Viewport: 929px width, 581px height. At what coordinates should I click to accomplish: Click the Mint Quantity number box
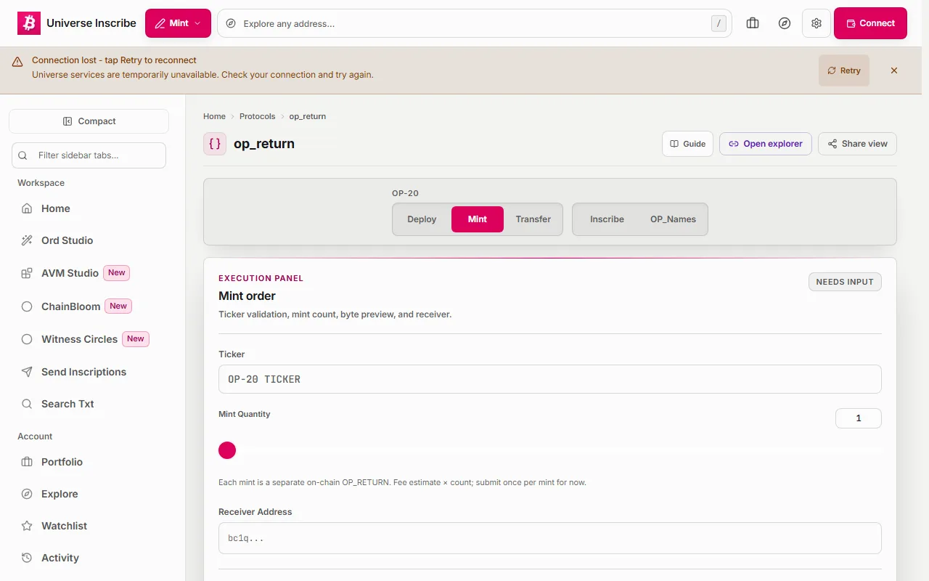click(x=859, y=418)
